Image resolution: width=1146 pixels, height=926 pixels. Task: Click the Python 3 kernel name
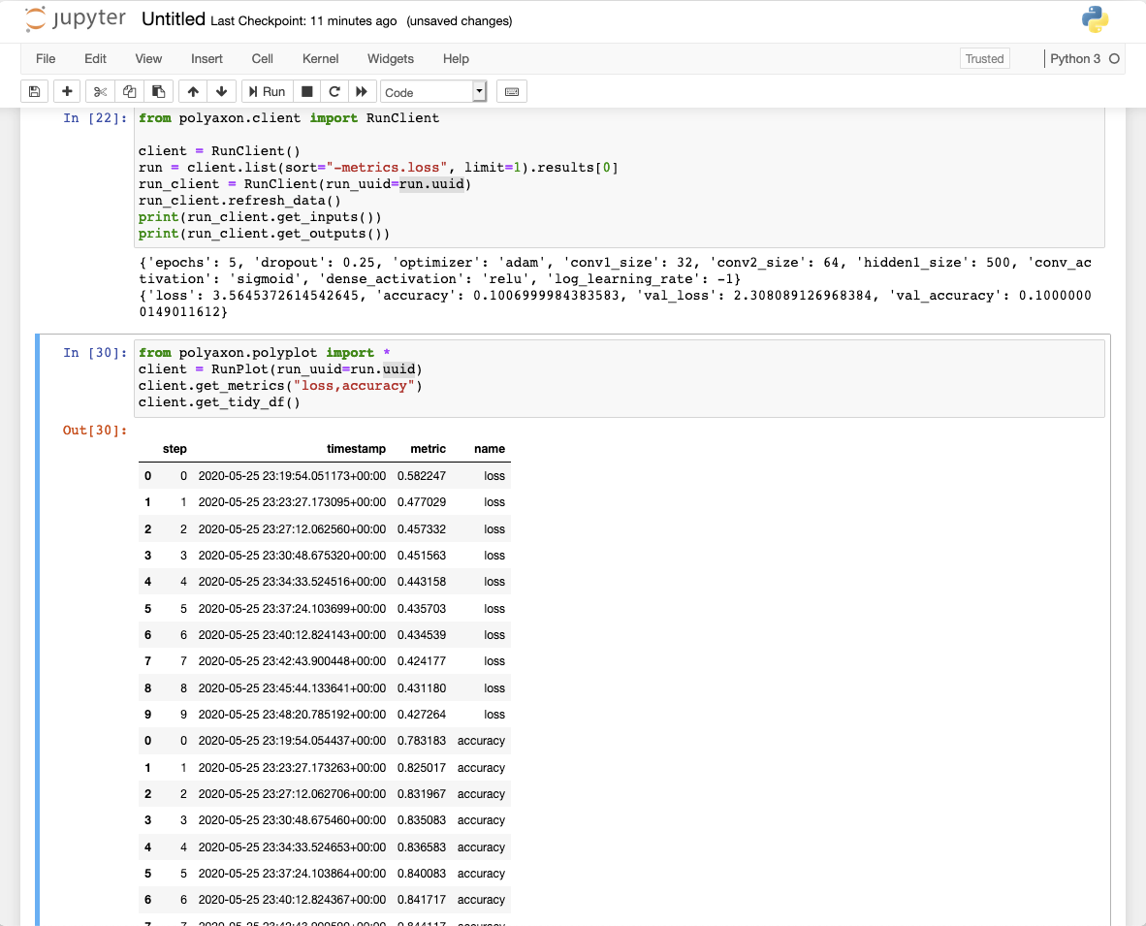[x=1074, y=58]
